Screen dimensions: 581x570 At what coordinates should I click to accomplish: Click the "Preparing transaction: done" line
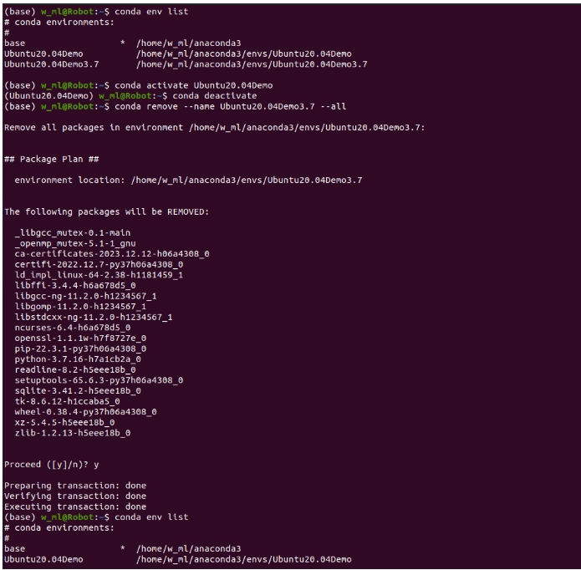click(x=75, y=485)
